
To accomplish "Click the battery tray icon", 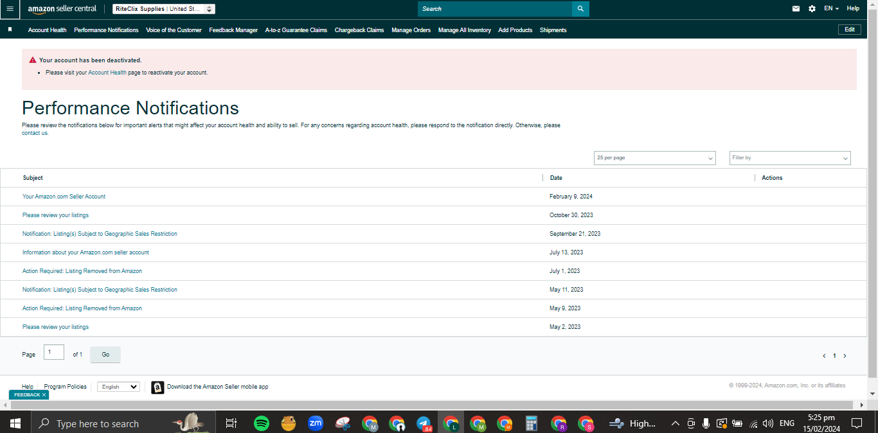I will (x=737, y=423).
